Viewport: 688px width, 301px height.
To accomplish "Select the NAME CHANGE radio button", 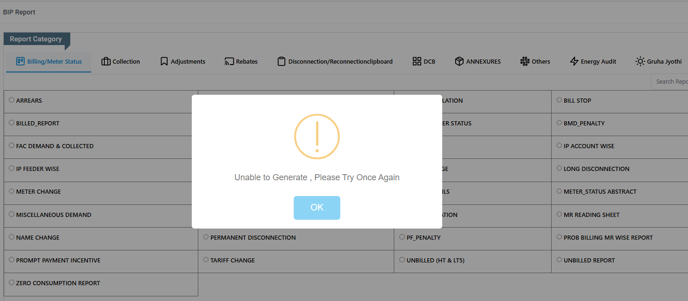I will (12, 237).
